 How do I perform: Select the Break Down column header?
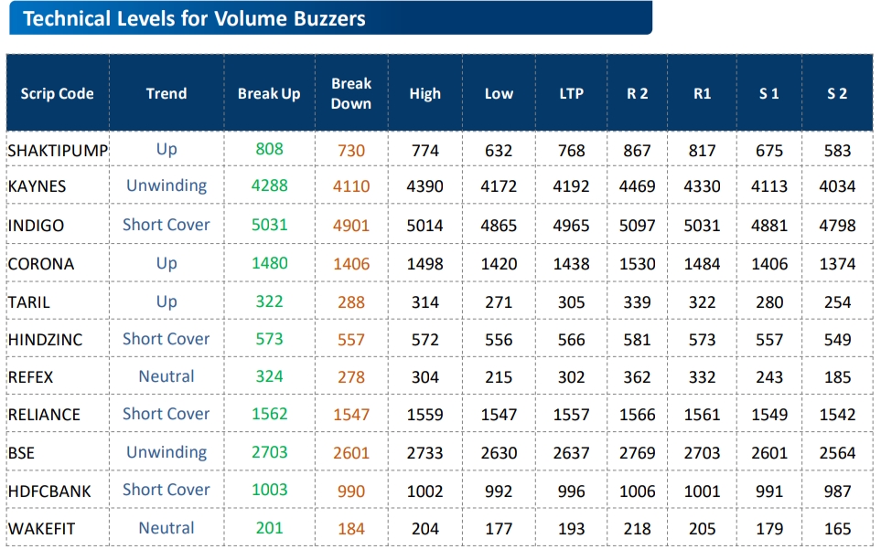tap(351, 93)
